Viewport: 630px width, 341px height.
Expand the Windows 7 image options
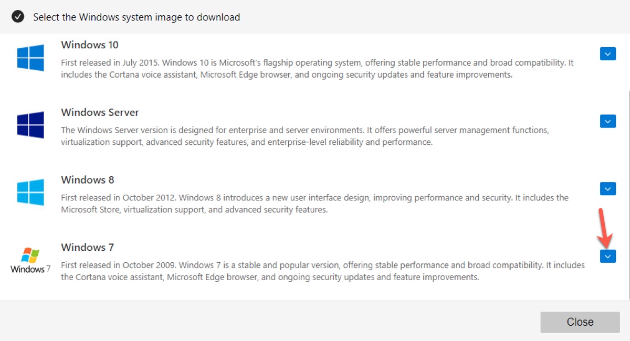[x=607, y=256]
